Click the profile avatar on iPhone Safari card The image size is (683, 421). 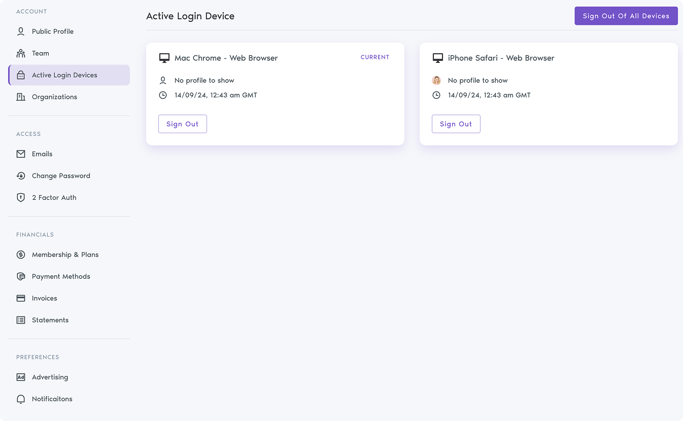click(x=436, y=80)
